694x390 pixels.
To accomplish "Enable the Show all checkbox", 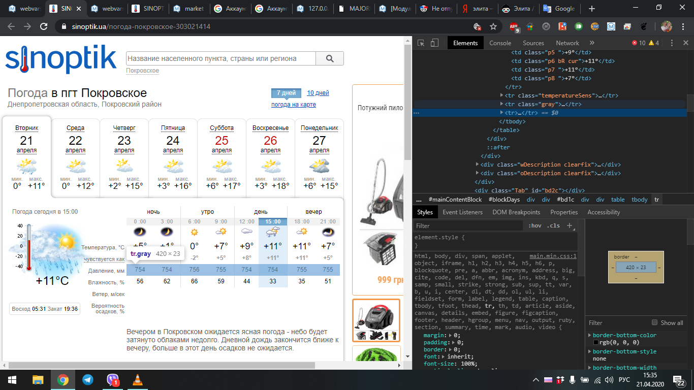I will pos(654,322).
